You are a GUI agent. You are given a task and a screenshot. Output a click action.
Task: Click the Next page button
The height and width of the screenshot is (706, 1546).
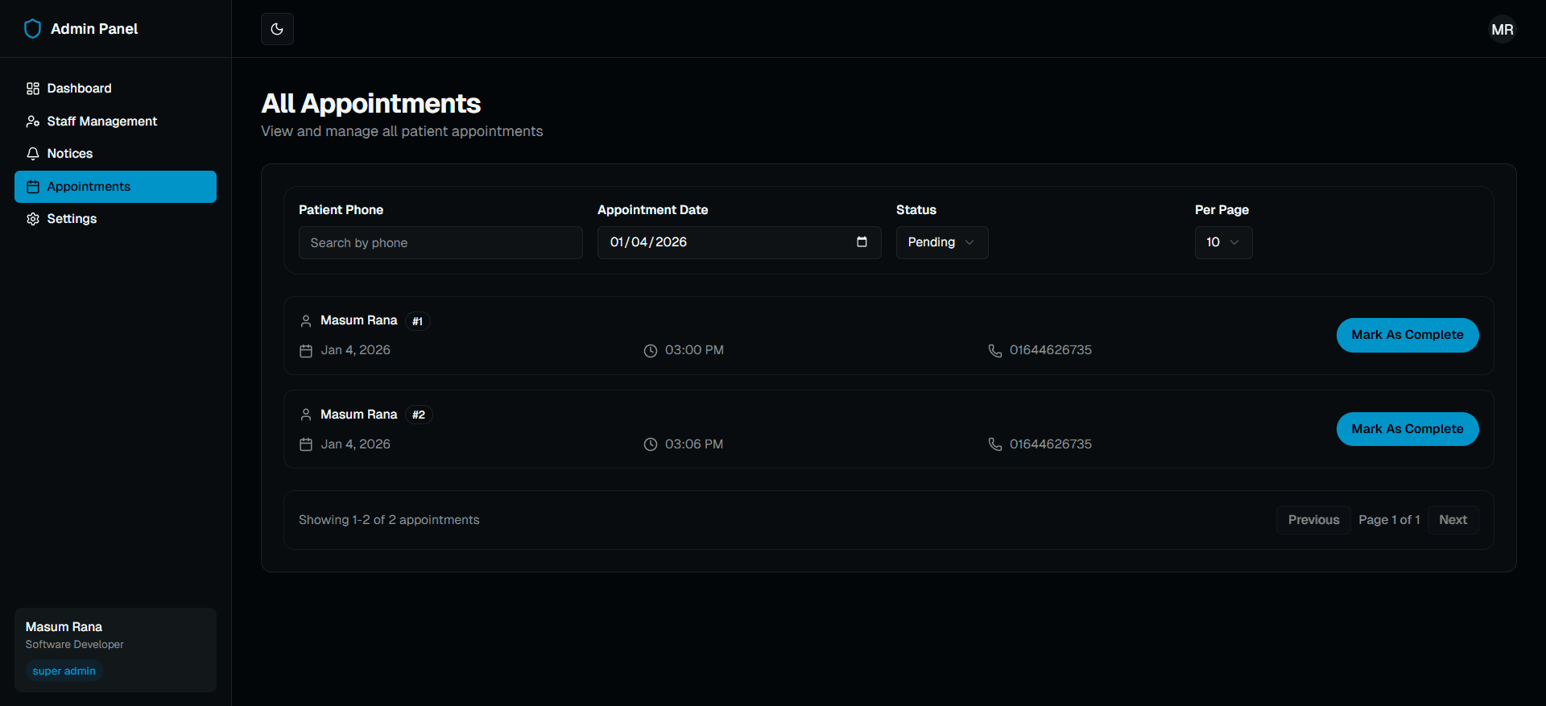click(x=1453, y=520)
